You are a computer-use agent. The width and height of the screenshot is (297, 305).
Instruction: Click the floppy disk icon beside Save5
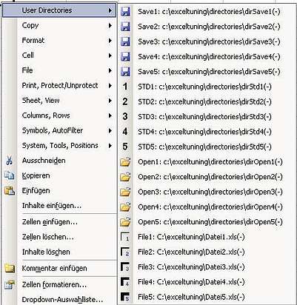click(125, 72)
